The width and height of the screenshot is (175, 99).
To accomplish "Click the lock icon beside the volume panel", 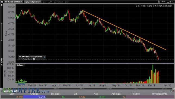I will click(x=2, y=61).
